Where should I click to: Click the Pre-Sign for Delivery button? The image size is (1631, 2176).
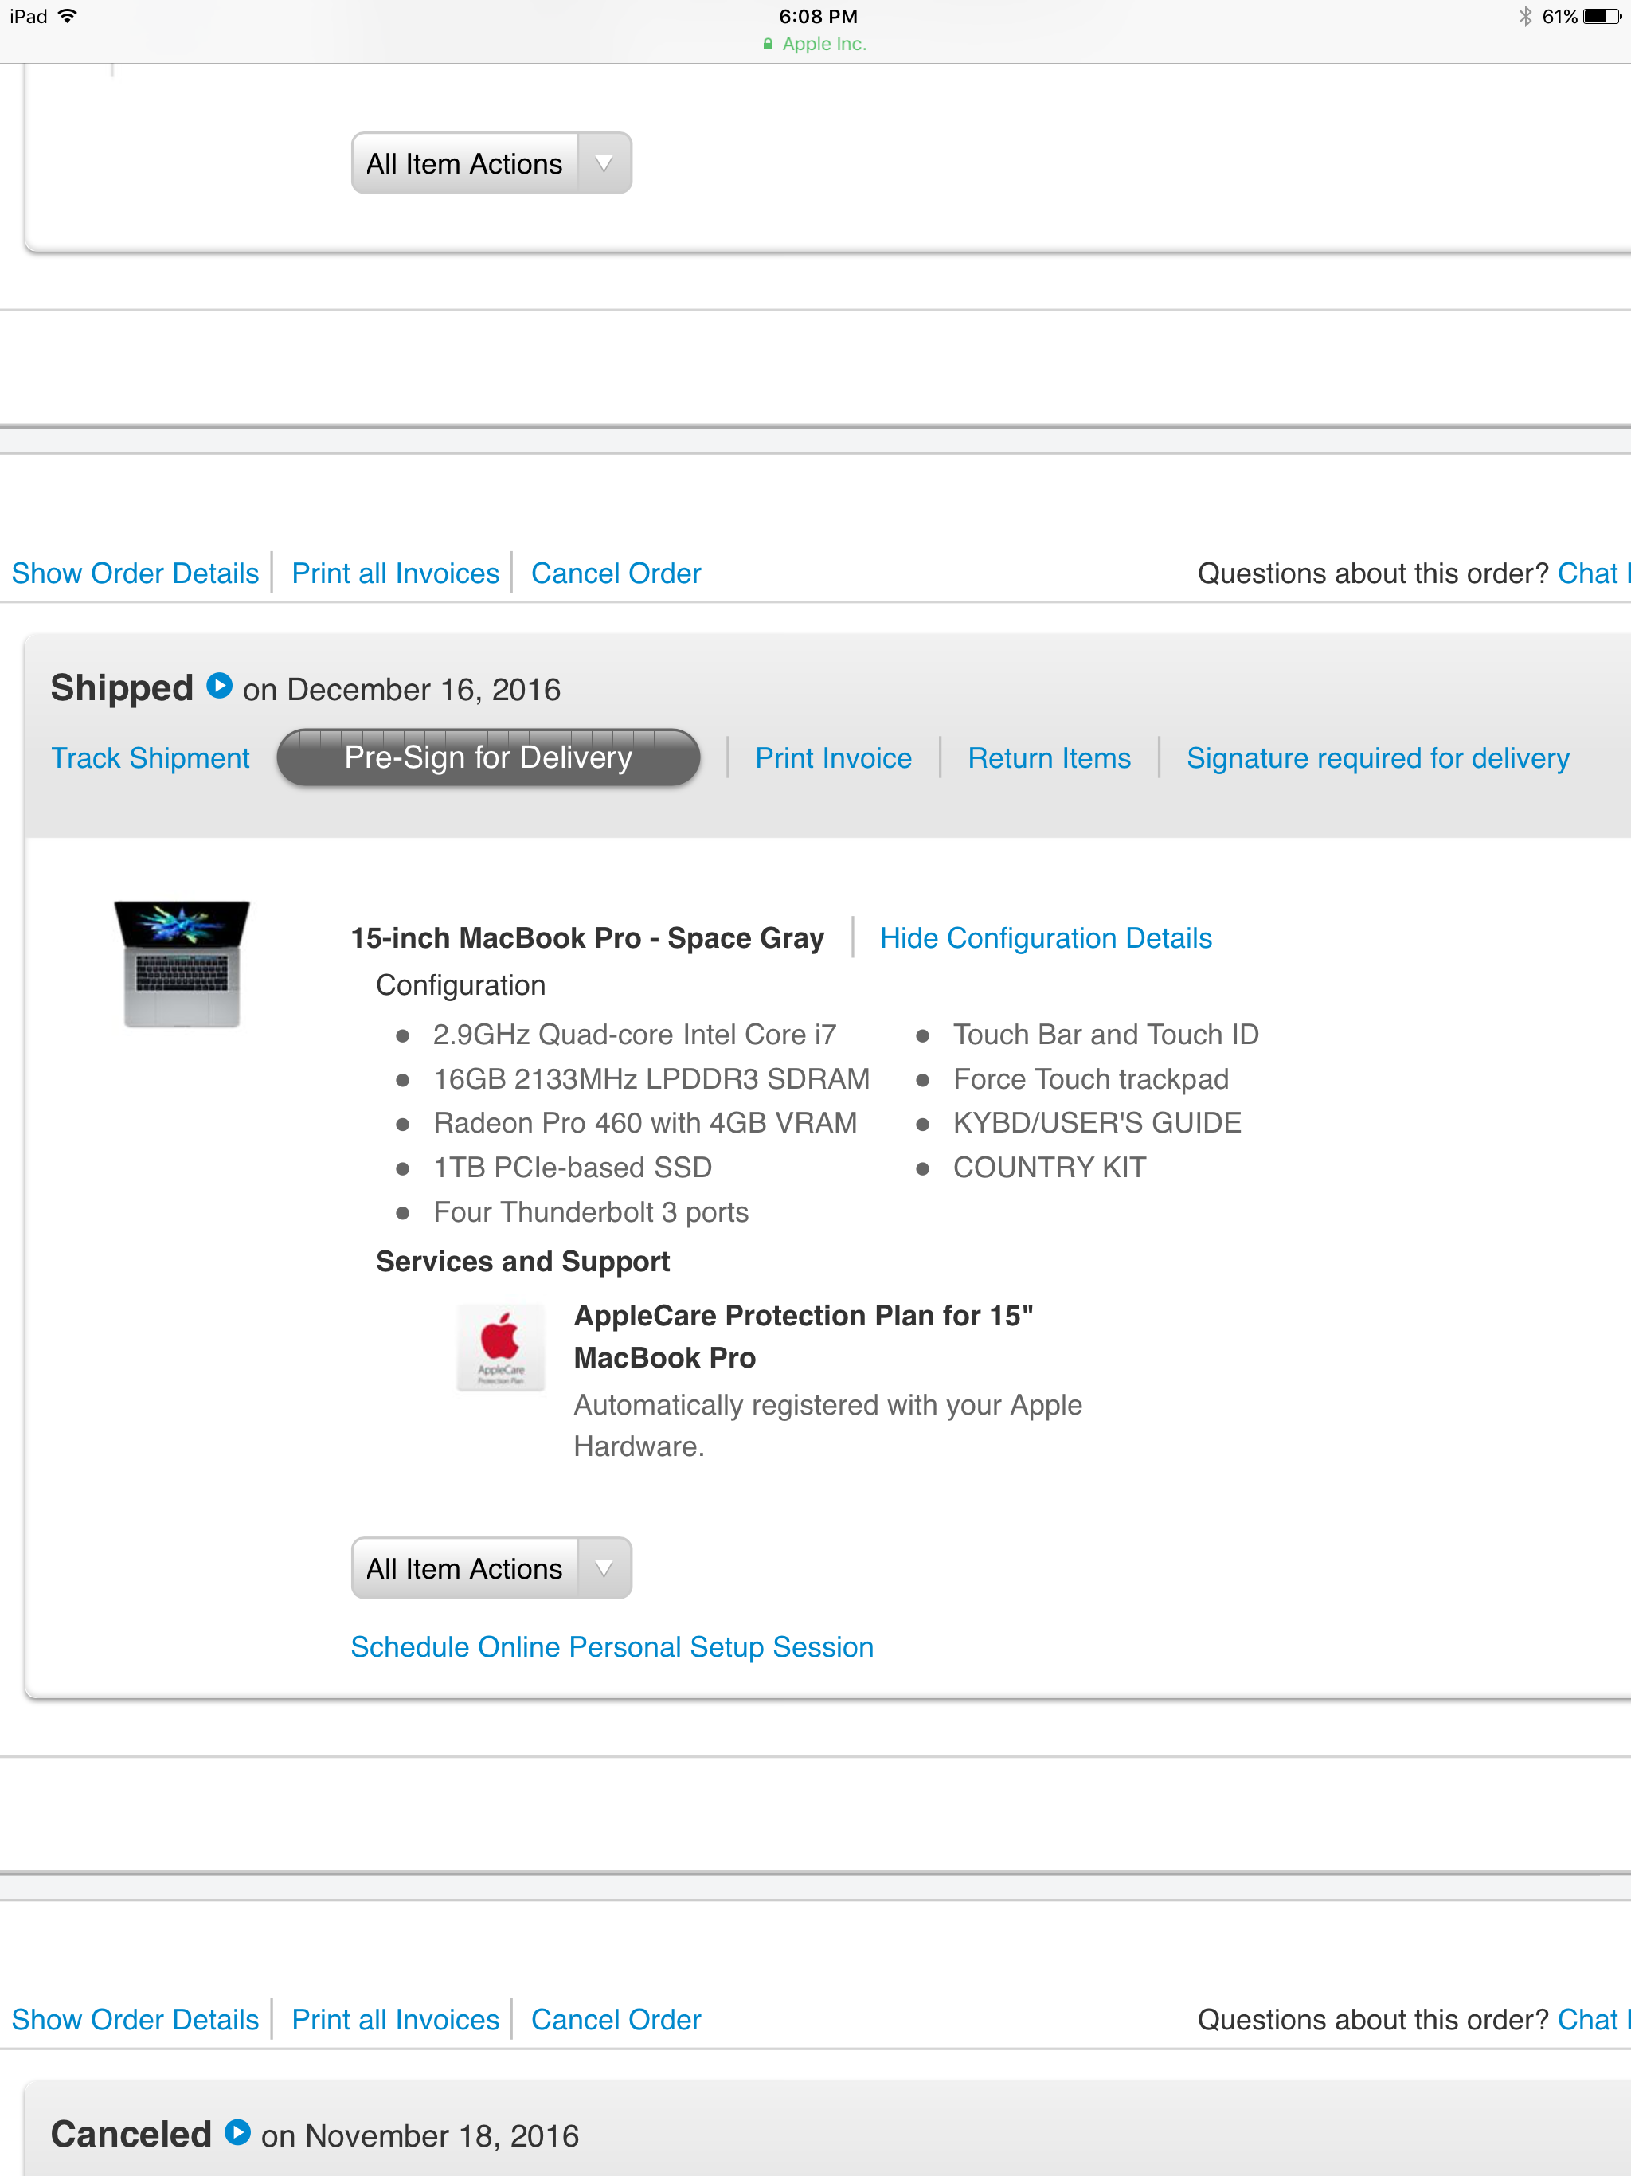pyautogui.click(x=488, y=757)
